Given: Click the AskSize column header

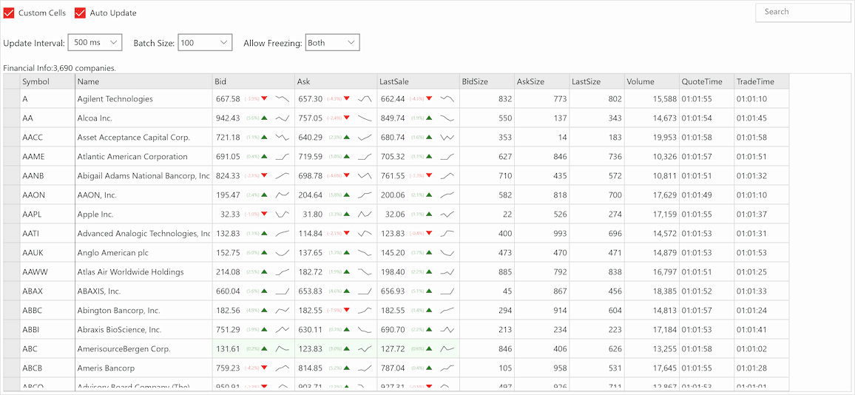Looking at the screenshot, I should [542, 81].
